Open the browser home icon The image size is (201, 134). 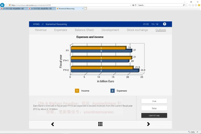pos(190,5)
